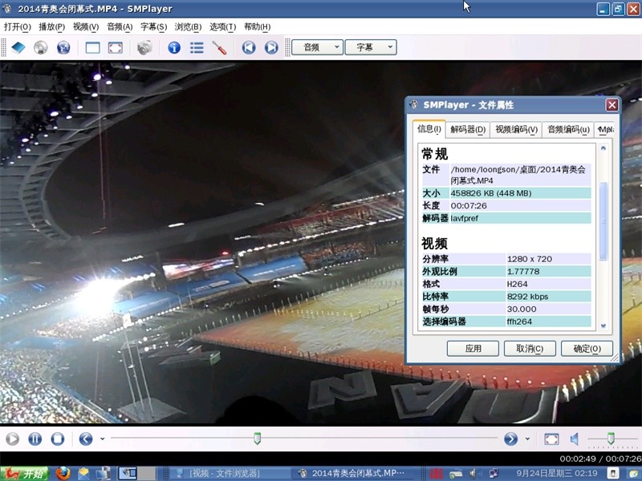Open file info with the blue i icon
The width and height of the screenshot is (642, 481).
174,47
